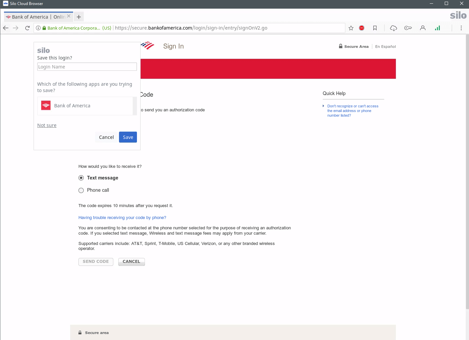Click the green signal bars icon

coord(437,28)
